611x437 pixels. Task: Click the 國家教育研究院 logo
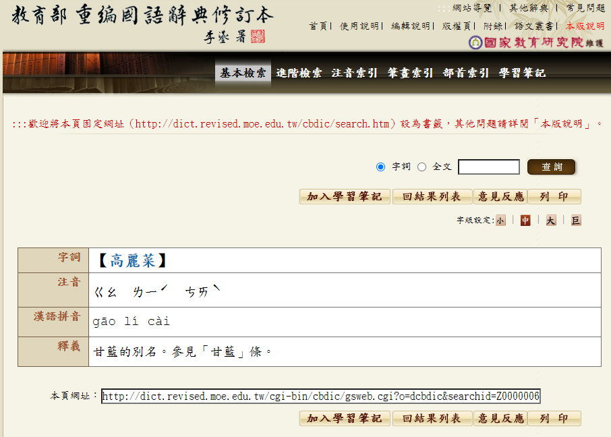coord(535,42)
